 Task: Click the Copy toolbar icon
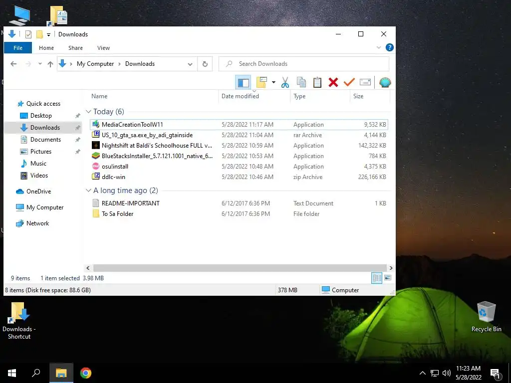301,82
